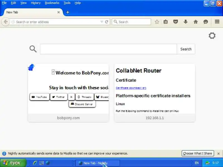223x167 pixels.
Task: Open the address bar history dropdown arrow
Action: (x=102, y=22)
